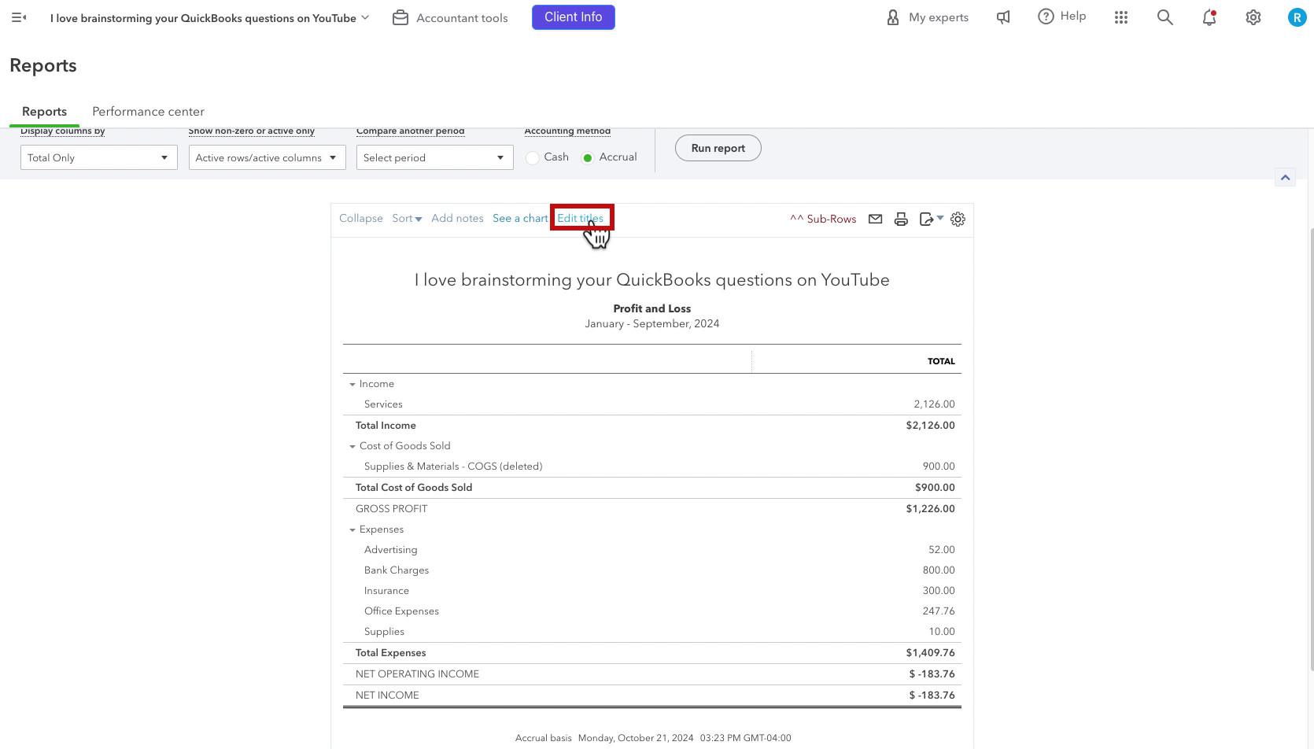Image resolution: width=1314 pixels, height=749 pixels.
Task: Print the Profit and Loss report
Action: [901, 220]
